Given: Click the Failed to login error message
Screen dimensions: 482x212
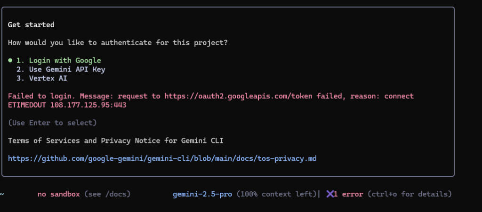Looking at the screenshot, I should click(211, 101).
